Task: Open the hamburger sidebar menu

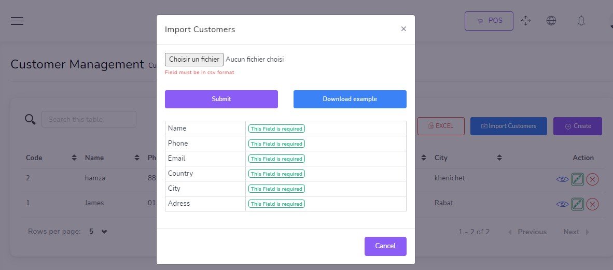Action: pyautogui.click(x=17, y=21)
